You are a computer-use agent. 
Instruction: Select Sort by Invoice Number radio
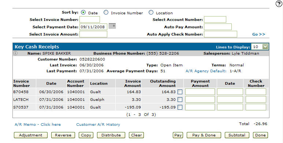tap(106, 12)
